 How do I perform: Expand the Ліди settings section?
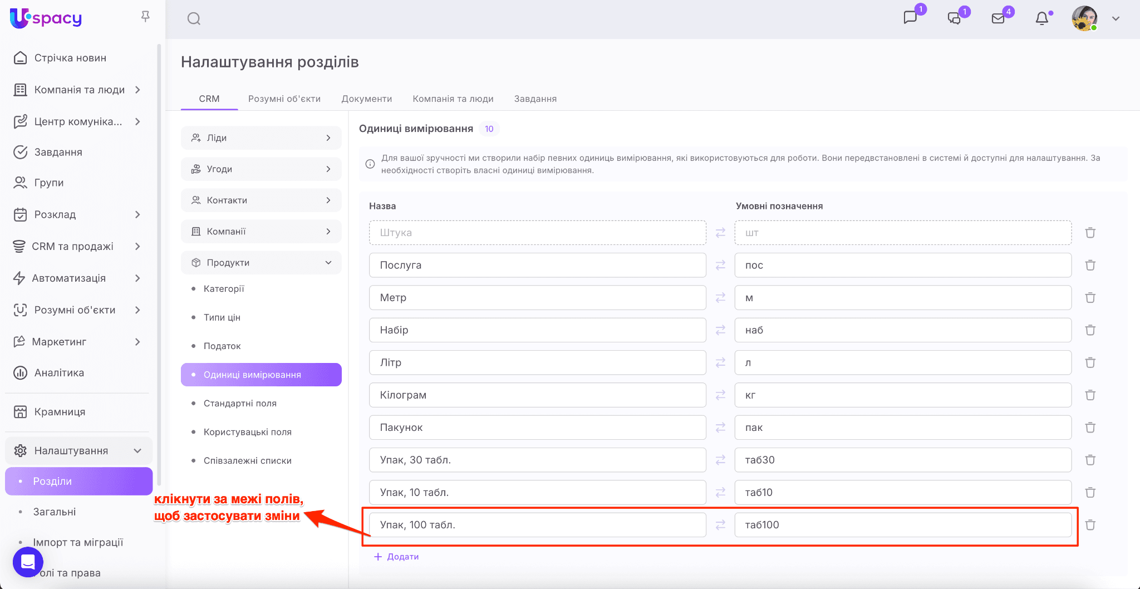[x=328, y=138]
